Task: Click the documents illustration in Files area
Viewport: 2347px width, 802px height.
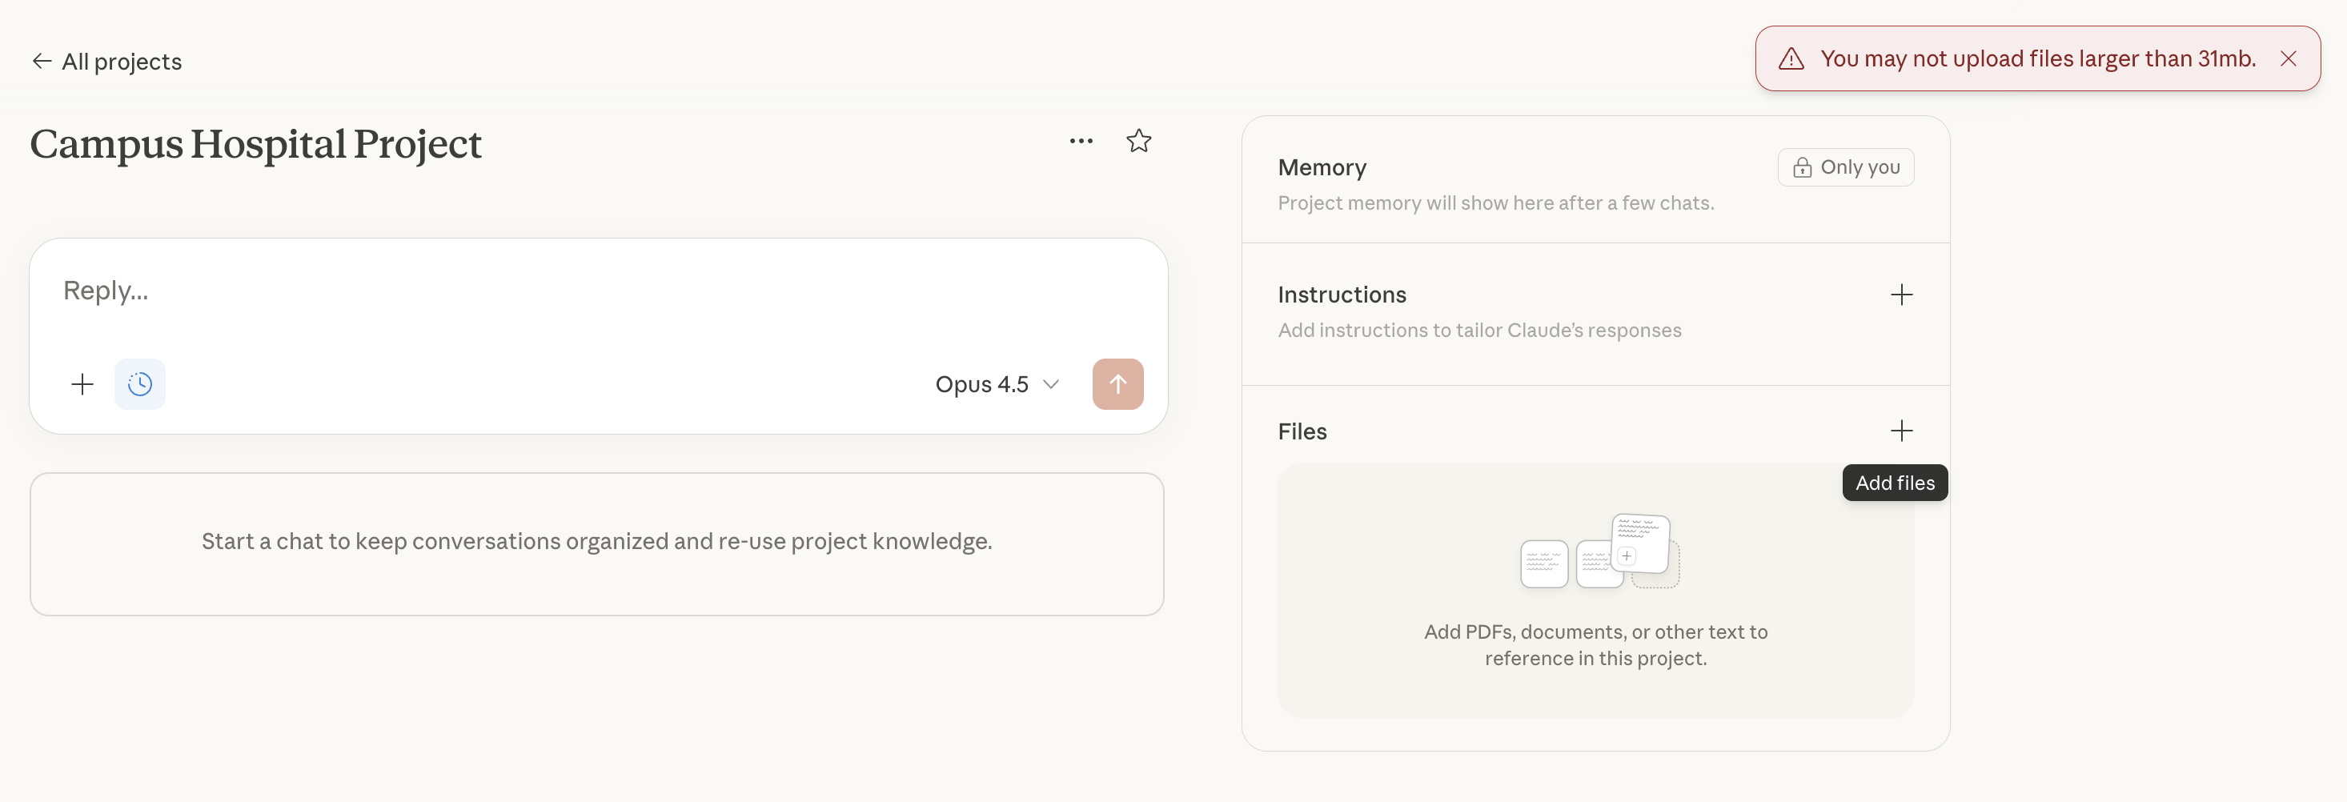Action: click(1599, 551)
